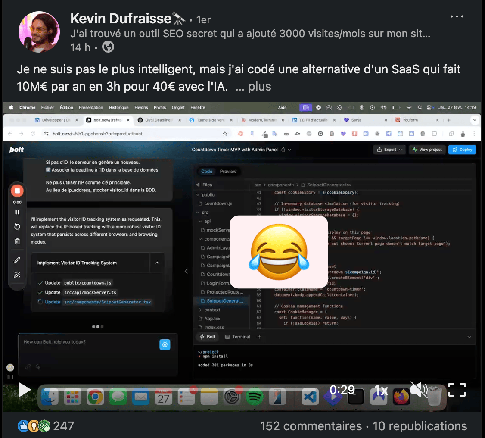The image size is (485, 438).
Task: Open Chrome tab search dropdown
Action: pos(475,120)
